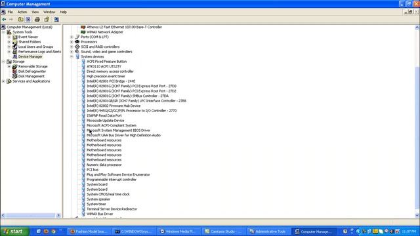Select System CMOS/real time clock
Image resolution: width=420 pixels, height=236 pixels.
[x=108, y=194]
